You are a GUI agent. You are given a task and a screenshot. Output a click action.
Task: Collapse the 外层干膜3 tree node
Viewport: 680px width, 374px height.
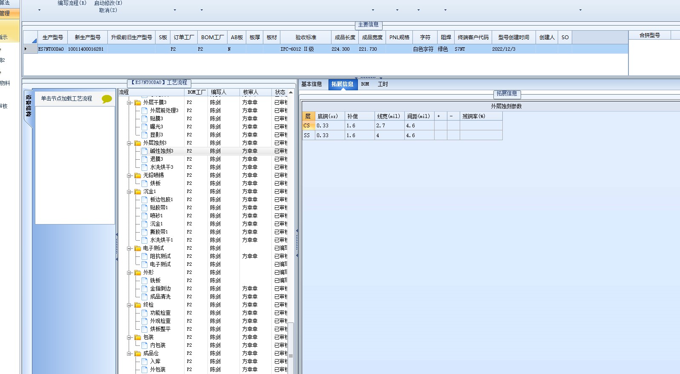point(129,103)
